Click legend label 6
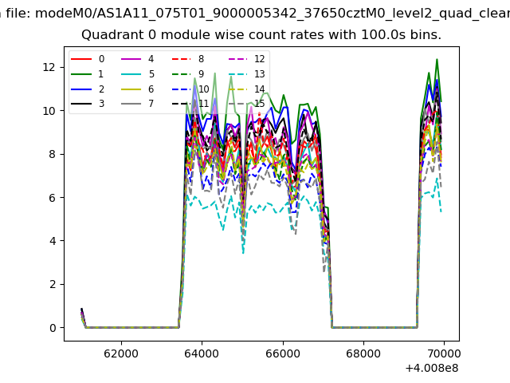Screen dimensions: 510x383 pos(151,89)
